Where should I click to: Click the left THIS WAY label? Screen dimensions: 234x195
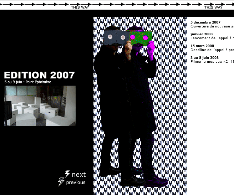tap(80, 7)
